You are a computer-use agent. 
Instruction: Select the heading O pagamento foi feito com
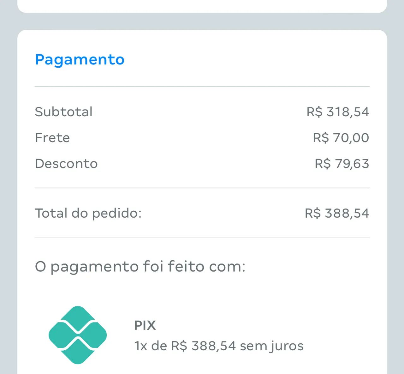tap(141, 266)
